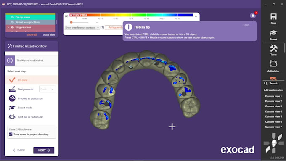Select Custom view 3
Screen dimensions: 286x161
[273, 106]
